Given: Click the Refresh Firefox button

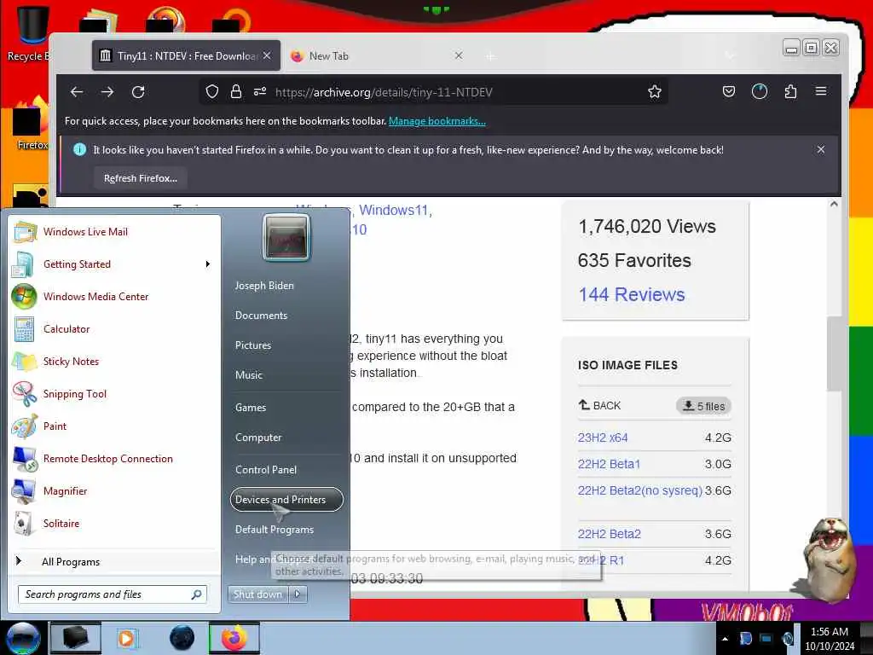Looking at the screenshot, I should pyautogui.click(x=141, y=178).
